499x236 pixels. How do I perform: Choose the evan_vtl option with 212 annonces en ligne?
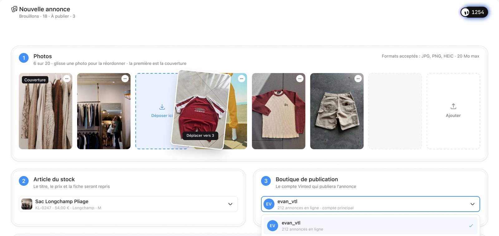tap(371, 226)
